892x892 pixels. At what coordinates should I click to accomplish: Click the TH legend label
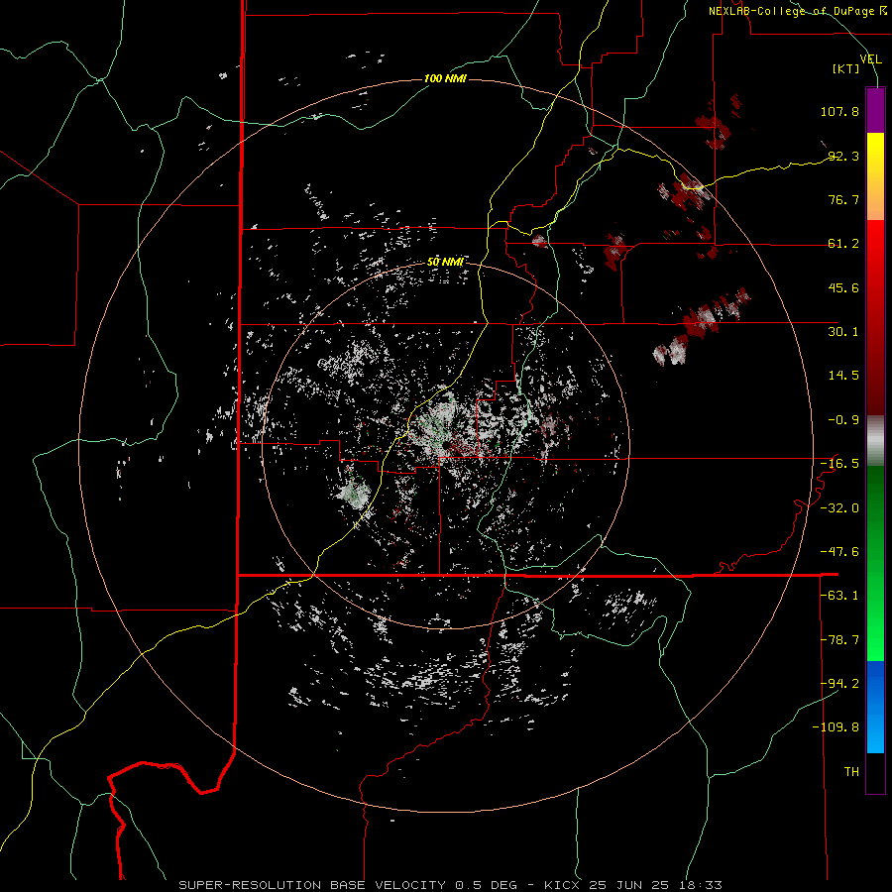point(851,772)
